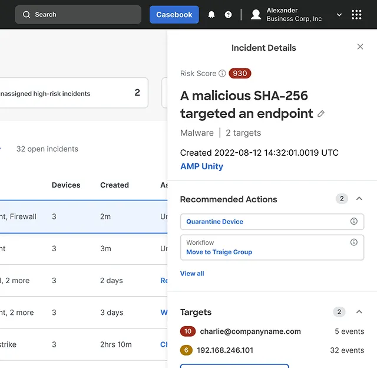The width and height of the screenshot is (377, 368).
Task: Click the search magnifier icon
Action: [27, 15]
